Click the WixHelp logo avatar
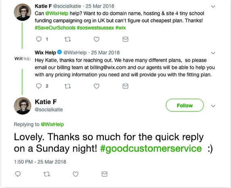The width and height of the screenshot is (231, 188). (23, 58)
